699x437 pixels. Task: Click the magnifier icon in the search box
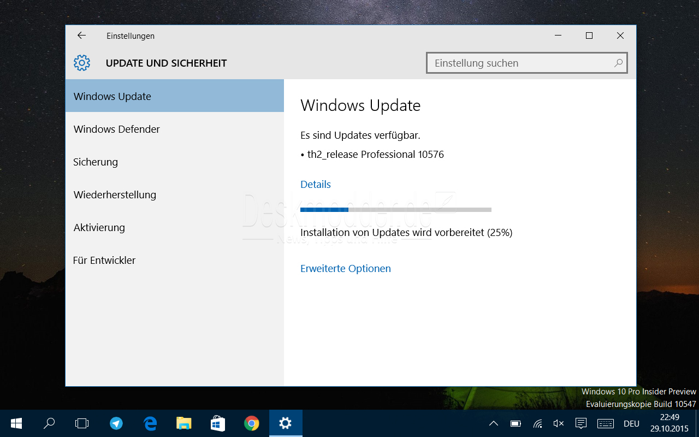[x=618, y=63]
